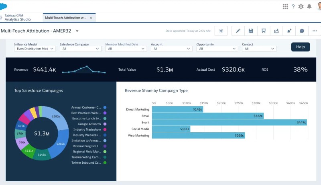This screenshot has width=321, height=185.
Task: Save the dashboard with the floppy disk icon
Action: coord(251,31)
